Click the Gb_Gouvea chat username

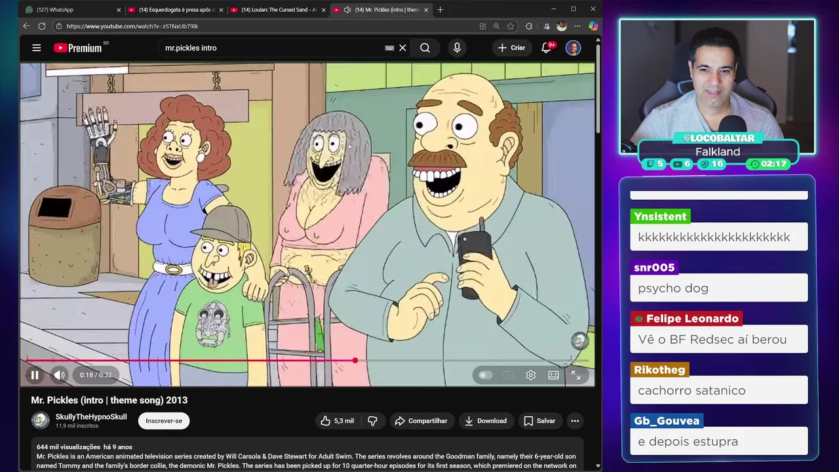667,421
